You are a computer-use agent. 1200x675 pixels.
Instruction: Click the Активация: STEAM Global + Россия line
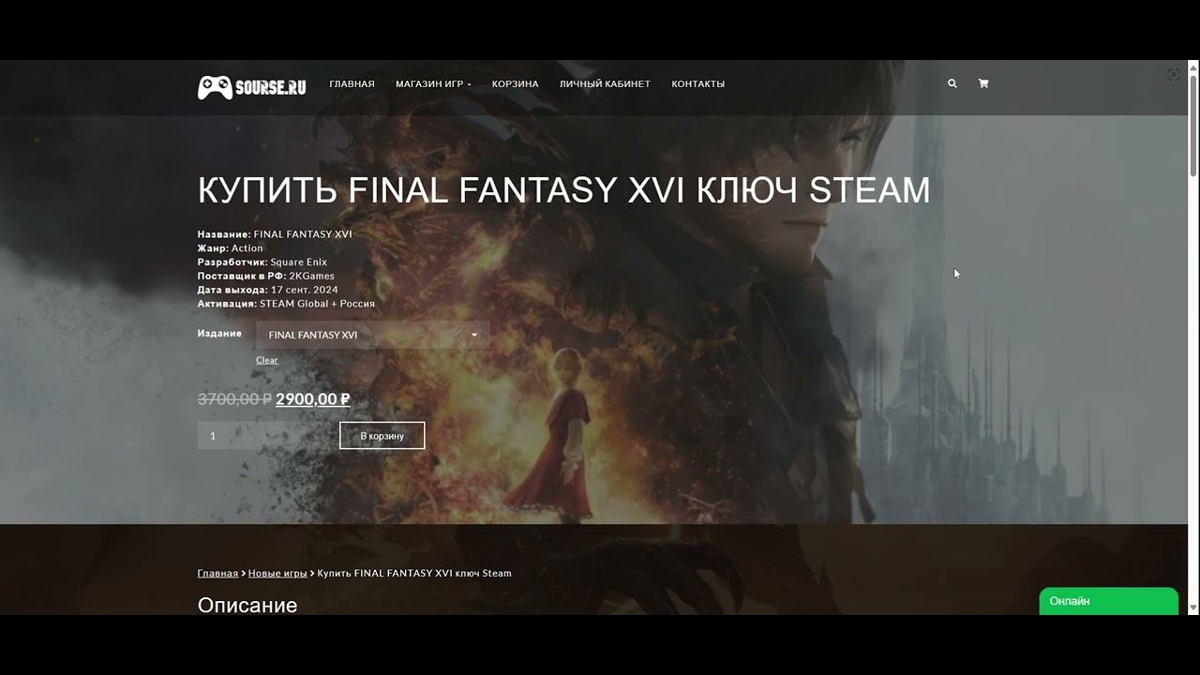point(286,304)
